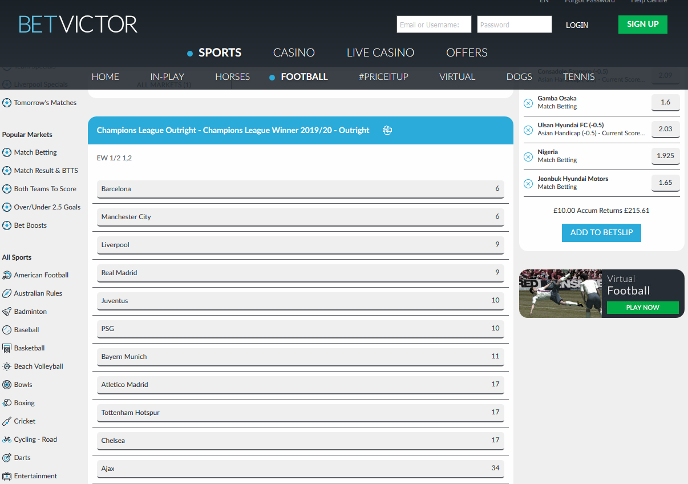Bet on Chelsea at odds 17

[x=301, y=441]
